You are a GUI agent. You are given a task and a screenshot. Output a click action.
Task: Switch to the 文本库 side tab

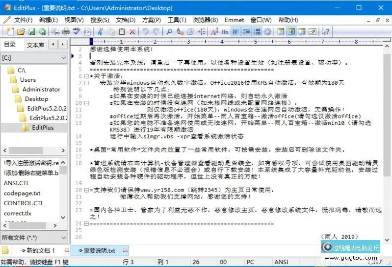(x=35, y=45)
